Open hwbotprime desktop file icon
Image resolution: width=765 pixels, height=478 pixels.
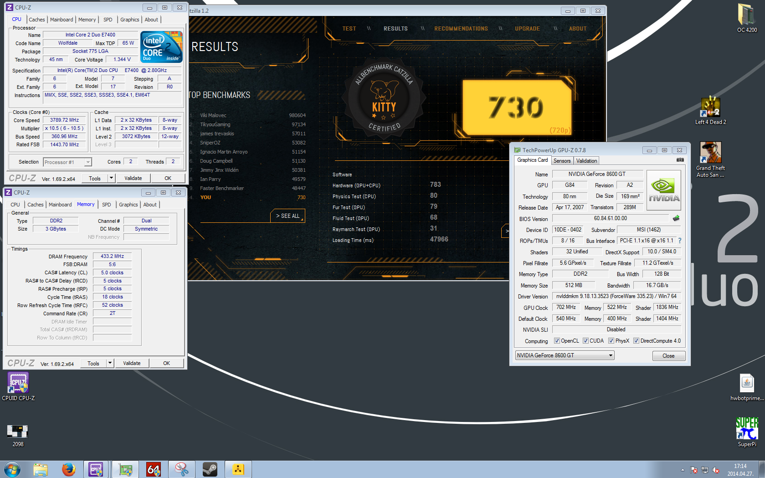(x=747, y=387)
